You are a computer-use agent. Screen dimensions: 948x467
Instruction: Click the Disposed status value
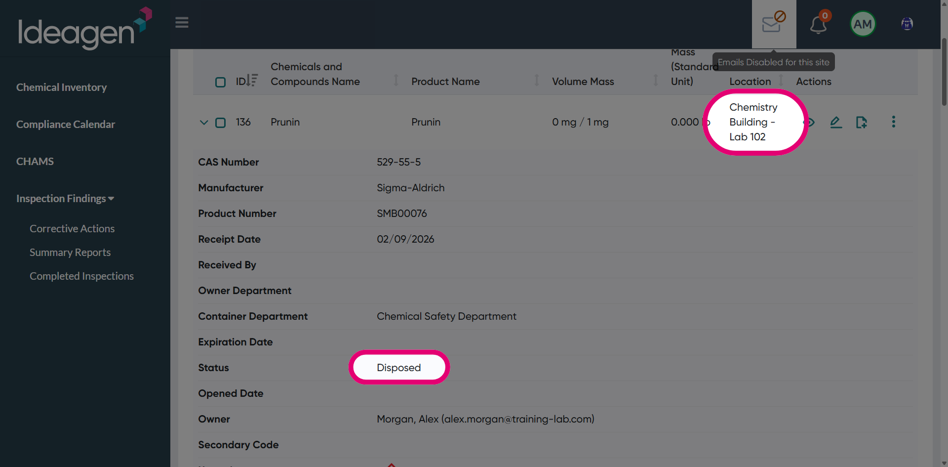coord(398,368)
